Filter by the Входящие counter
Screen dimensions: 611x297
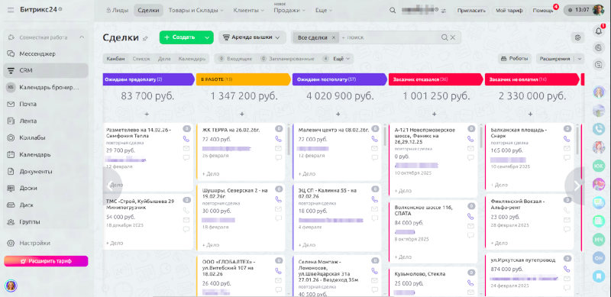click(x=235, y=59)
